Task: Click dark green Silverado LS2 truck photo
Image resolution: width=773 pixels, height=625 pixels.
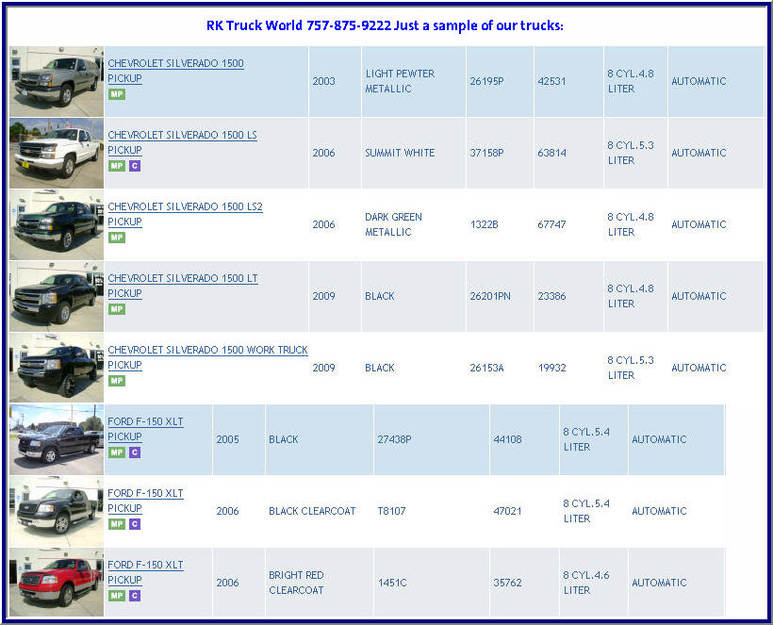Action: pyautogui.click(x=57, y=224)
